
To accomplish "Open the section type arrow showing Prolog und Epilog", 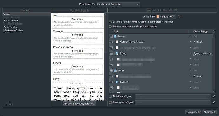I will [191, 53].
